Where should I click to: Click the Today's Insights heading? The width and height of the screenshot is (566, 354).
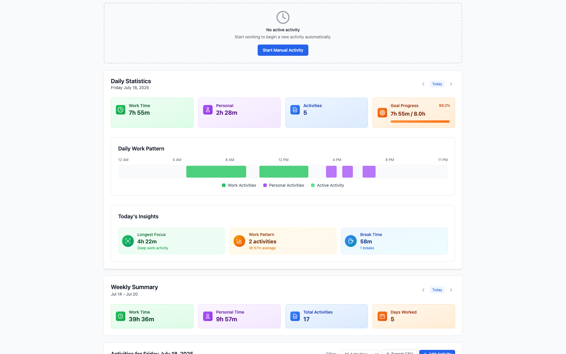[x=138, y=217]
